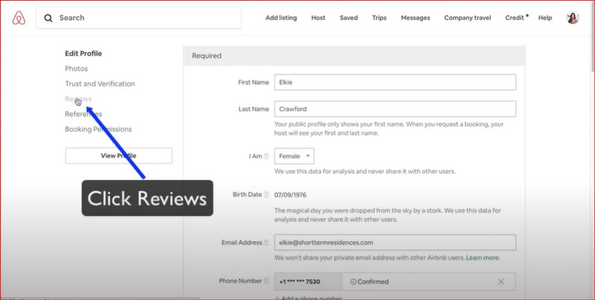
Task: Open the Female gender dropdown
Action: click(294, 156)
